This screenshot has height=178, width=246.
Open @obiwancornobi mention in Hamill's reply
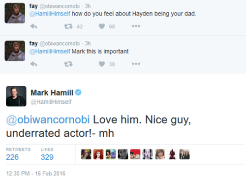tap(48, 119)
